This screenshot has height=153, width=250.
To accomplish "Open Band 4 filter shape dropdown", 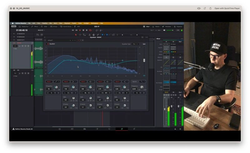I will (108, 82).
